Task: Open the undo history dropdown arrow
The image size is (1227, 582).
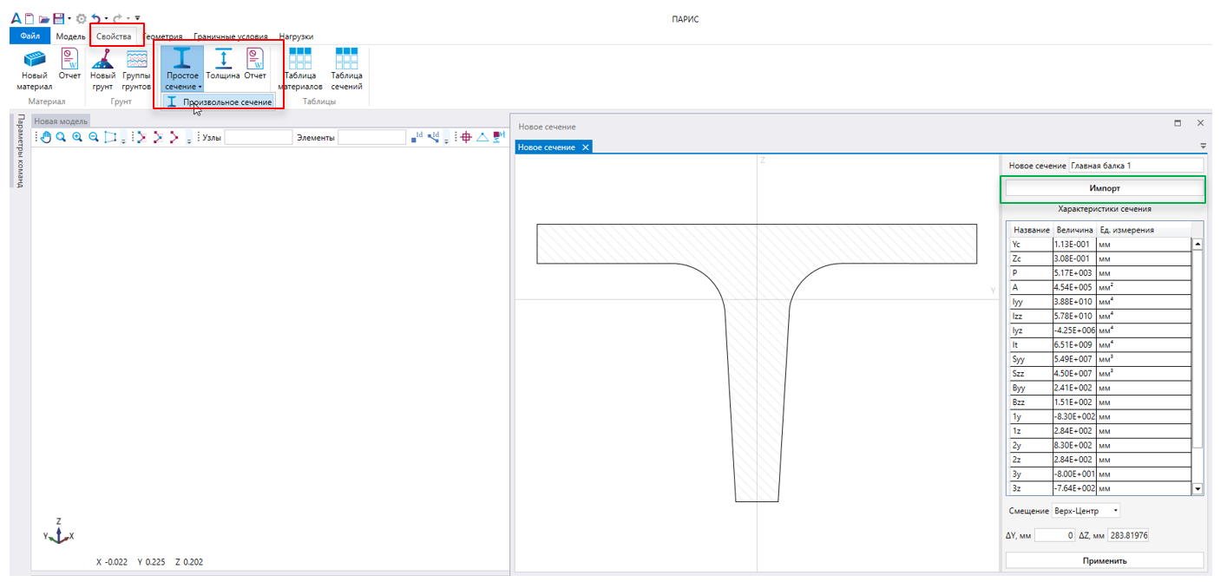Action: pos(106,18)
